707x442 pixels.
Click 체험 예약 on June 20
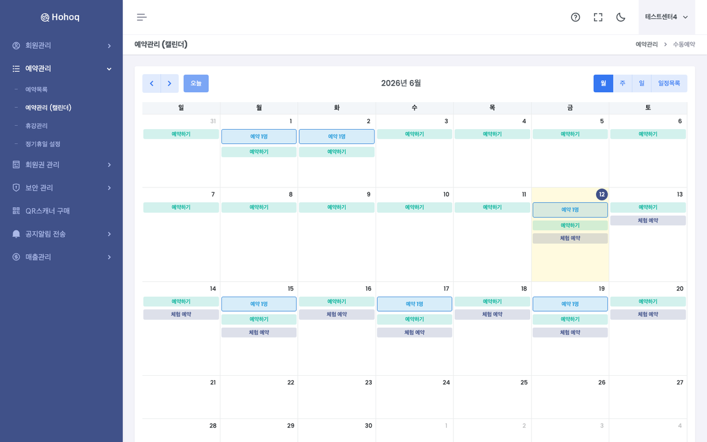click(648, 314)
